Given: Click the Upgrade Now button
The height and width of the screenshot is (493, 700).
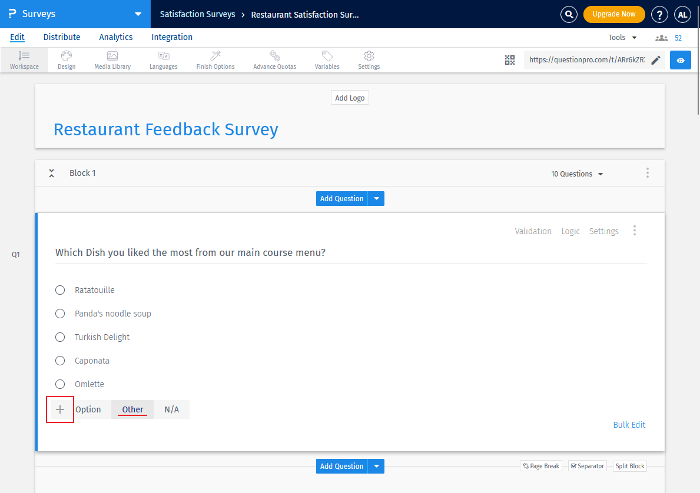Looking at the screenshot, I should [x=614, y=13].
